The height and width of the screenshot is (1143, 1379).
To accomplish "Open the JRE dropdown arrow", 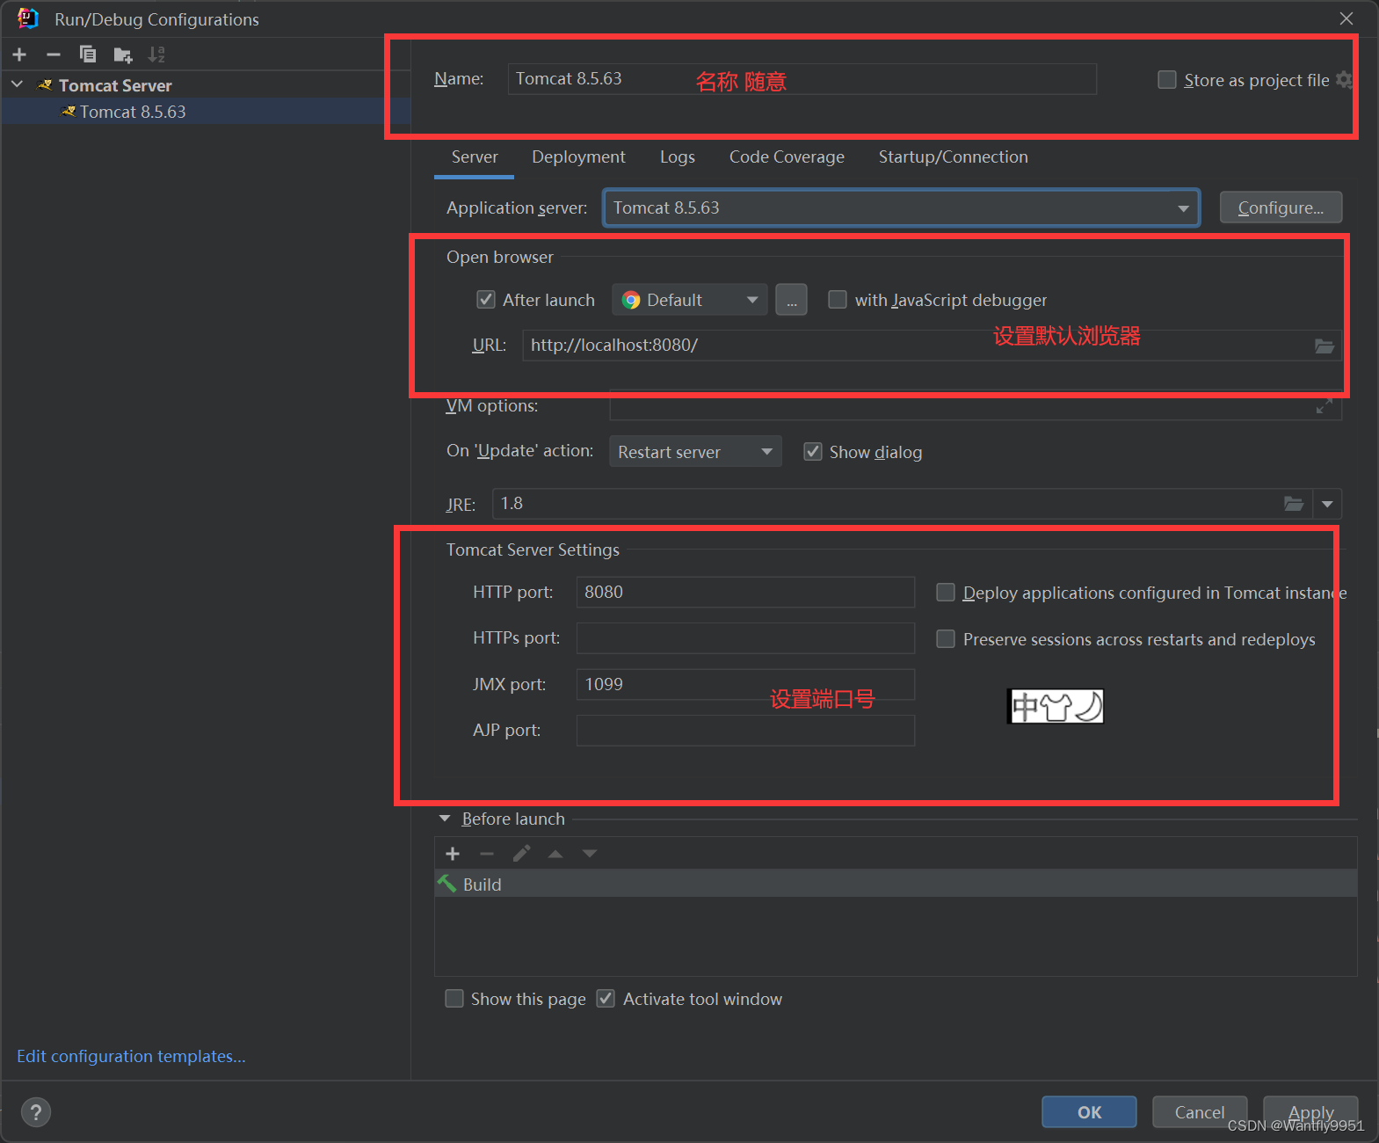I will 1327,504.
